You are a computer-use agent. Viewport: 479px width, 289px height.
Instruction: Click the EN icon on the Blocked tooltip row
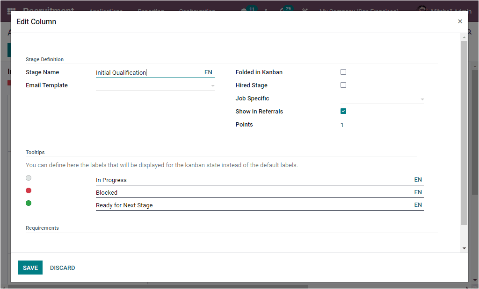[x=418, y=192]
